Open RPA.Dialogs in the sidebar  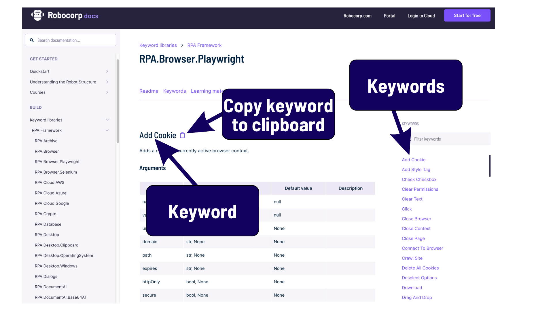[x=46, y=276]
